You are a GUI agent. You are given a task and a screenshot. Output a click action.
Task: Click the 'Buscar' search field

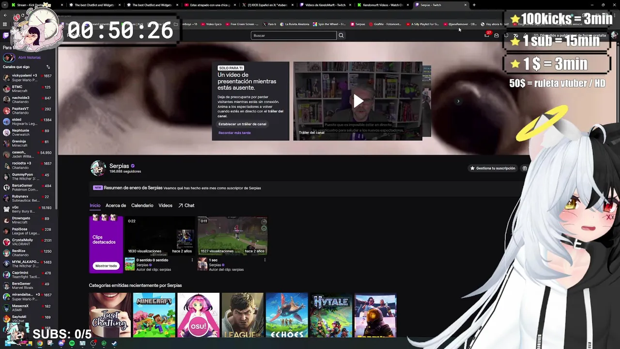click(x=294, y=35)
